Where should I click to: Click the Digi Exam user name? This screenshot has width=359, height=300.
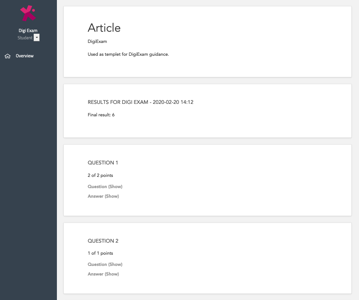click(x=28, y=30)
